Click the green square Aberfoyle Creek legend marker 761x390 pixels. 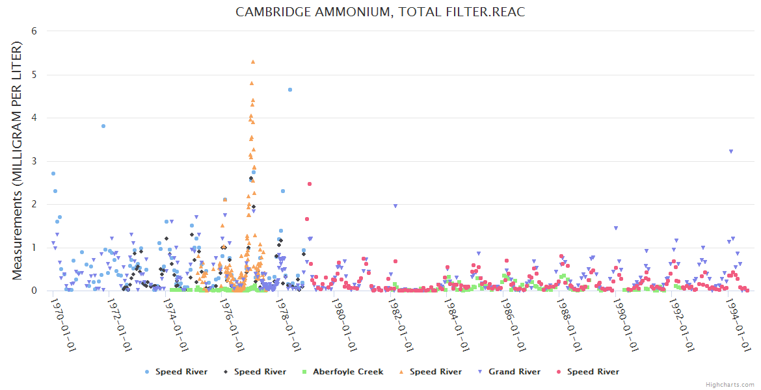(304, 372)
